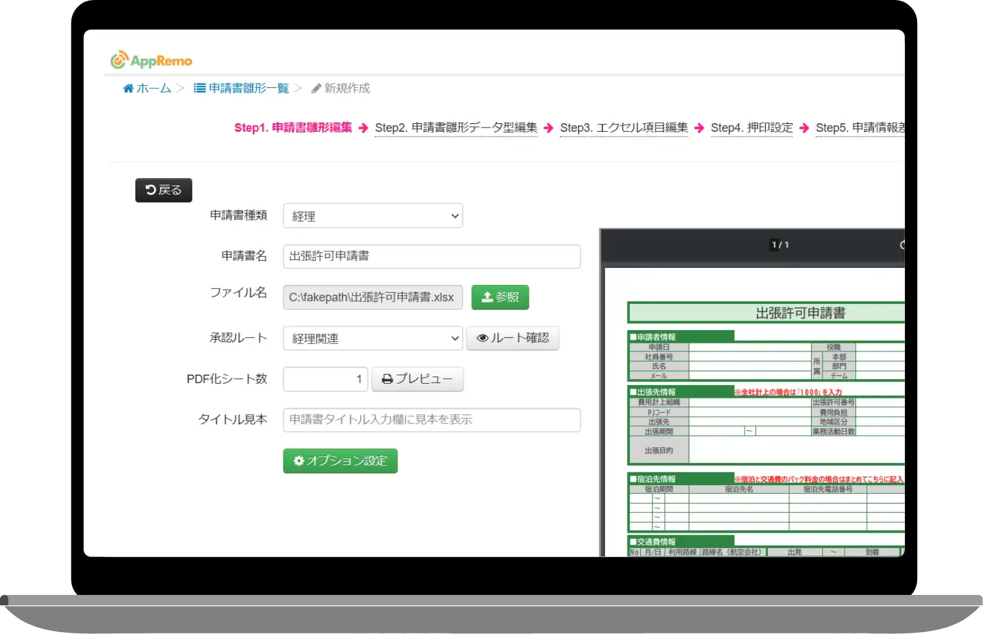
Task: Click PDF化シート数 number field
Action: click(x=326, y=379)
